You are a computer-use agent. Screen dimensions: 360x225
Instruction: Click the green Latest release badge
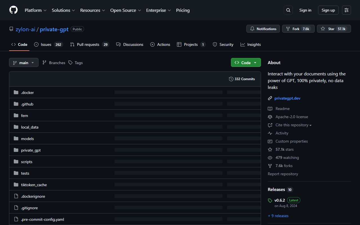point(294,200)
